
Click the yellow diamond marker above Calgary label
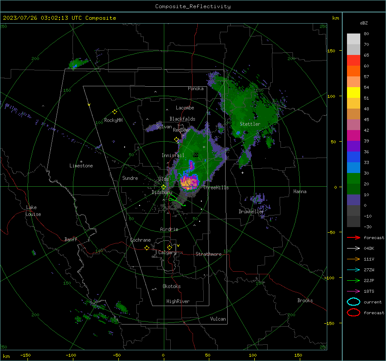pos(169,247)
